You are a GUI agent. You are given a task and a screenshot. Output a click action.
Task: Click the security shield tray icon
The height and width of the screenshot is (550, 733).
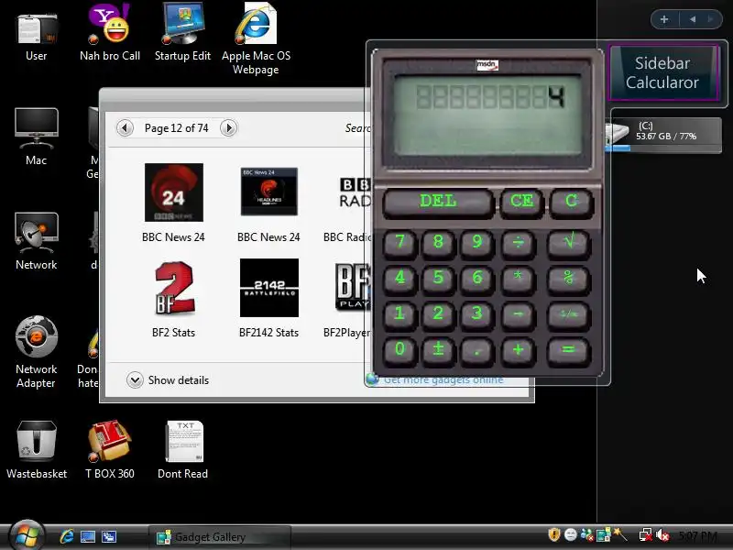click(554, 534)
